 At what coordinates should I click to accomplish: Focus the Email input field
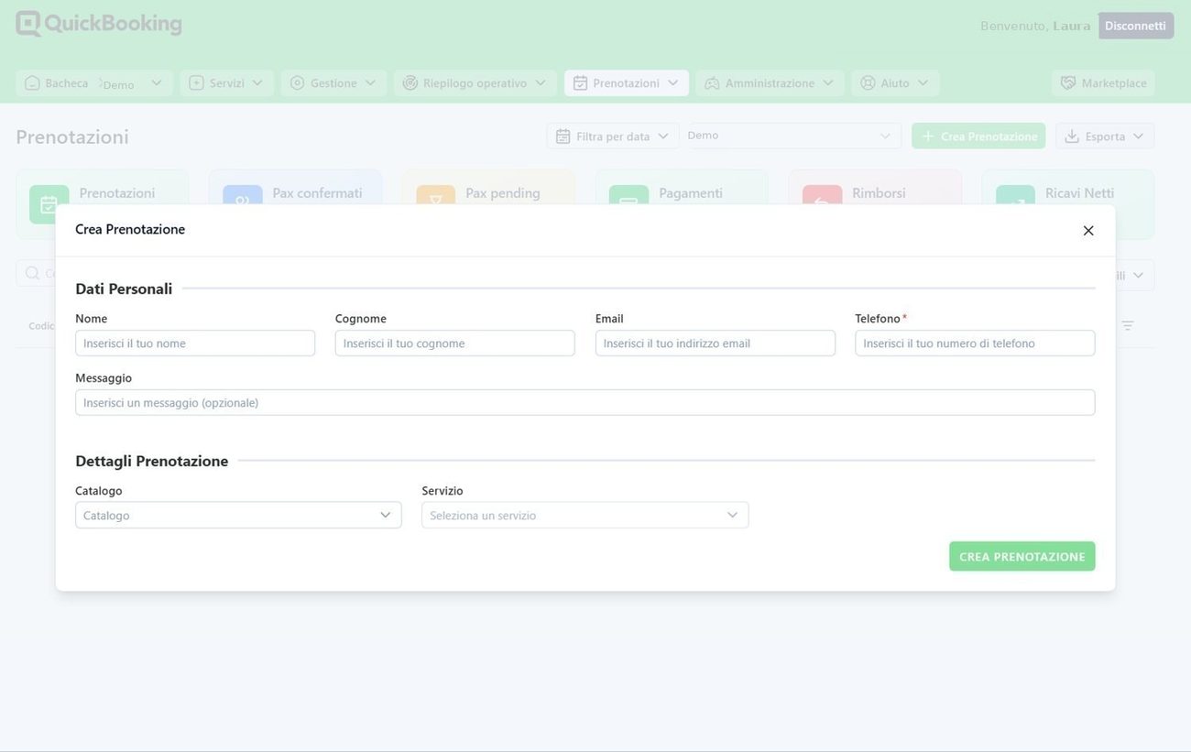tap(716, 343)
